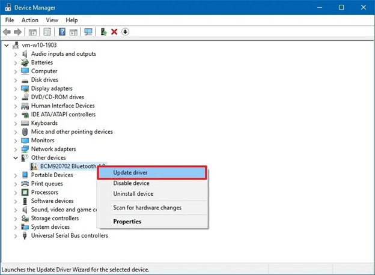This screenshot has width=375, height=275.
Task: Click the Device Manager title bar icon
Action: [x=8, y=7]
